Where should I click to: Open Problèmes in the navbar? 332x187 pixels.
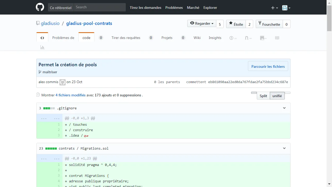coord(174,8)
